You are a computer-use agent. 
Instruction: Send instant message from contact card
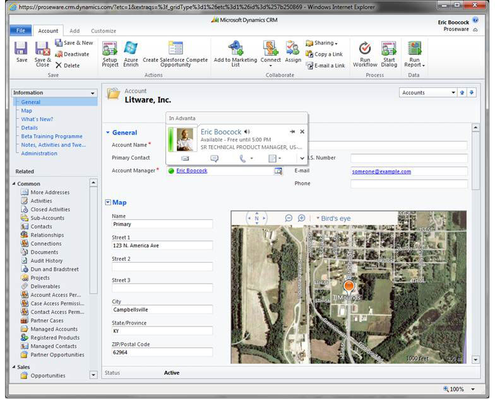[x=214, y=158]
